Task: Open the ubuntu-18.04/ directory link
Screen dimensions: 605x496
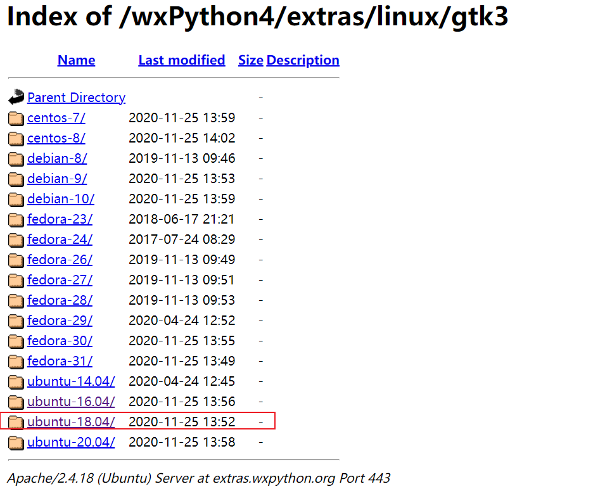Action: [71, 422]
